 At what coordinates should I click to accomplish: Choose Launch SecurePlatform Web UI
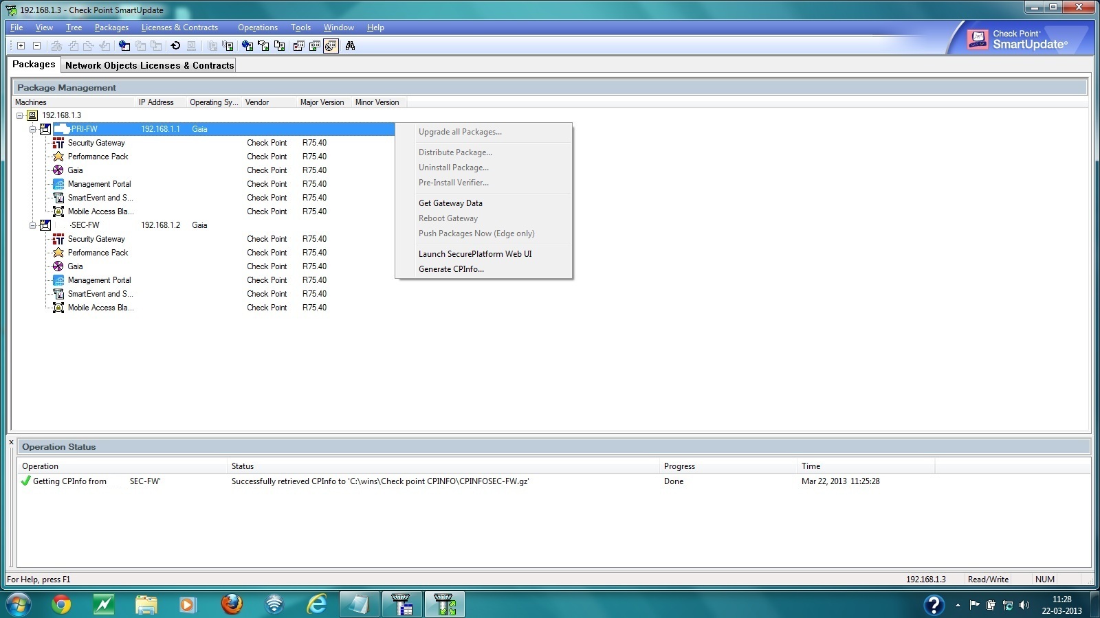[475, 254]
